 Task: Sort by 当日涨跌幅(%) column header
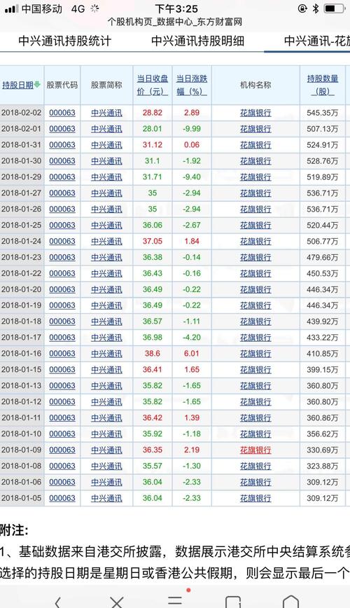click(192, 85)
